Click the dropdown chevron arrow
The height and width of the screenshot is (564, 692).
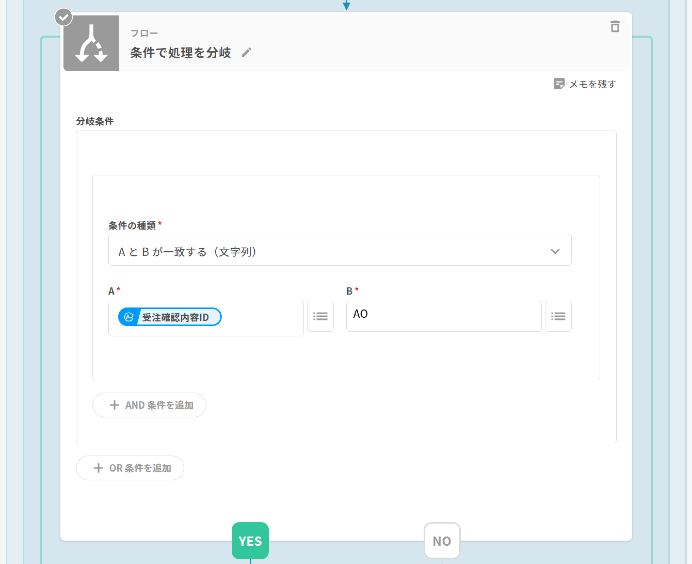click(555, 251)
